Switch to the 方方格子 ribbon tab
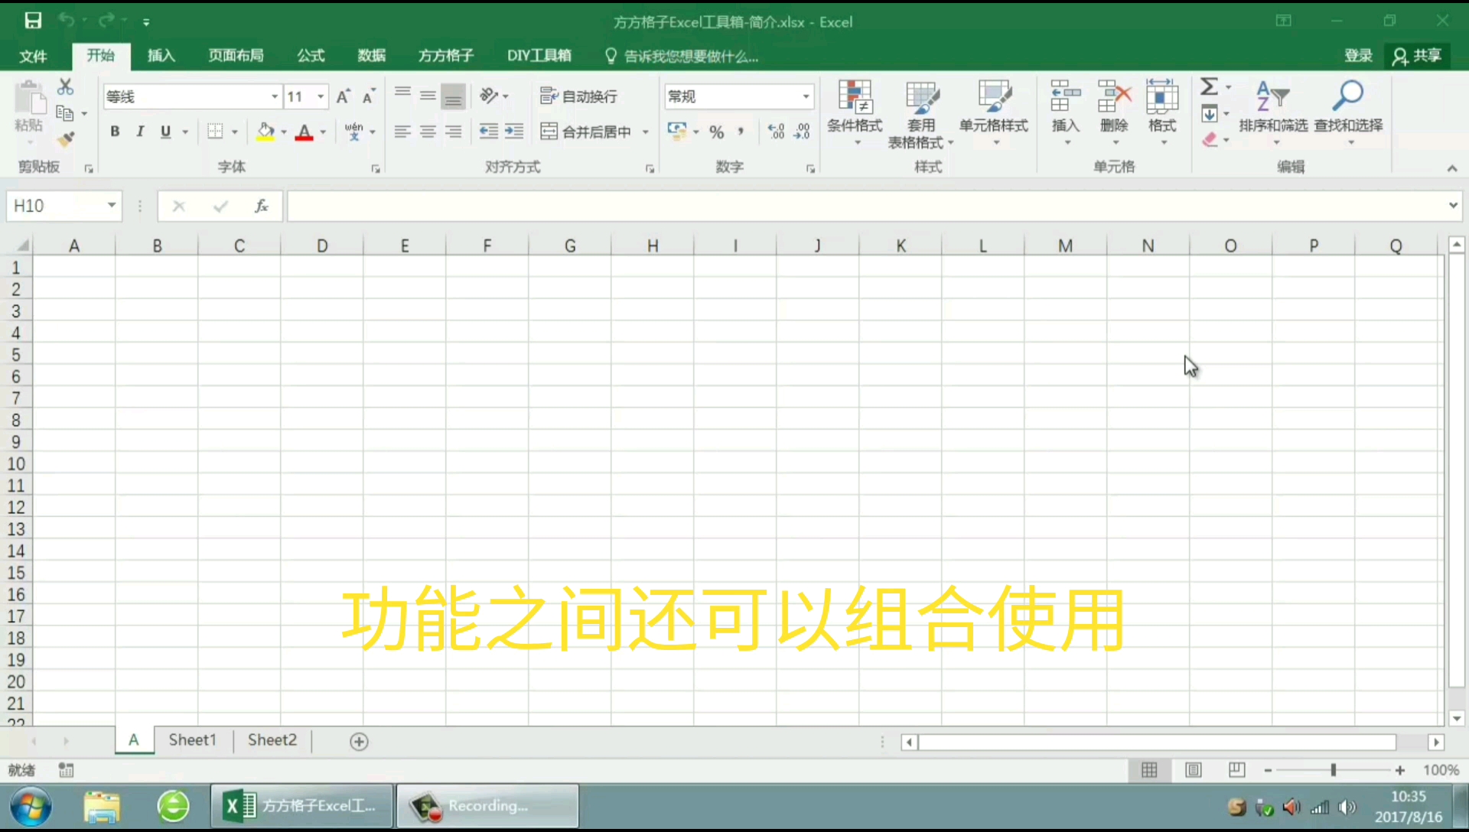The image size is (1469, 832). tap(445, 55)
